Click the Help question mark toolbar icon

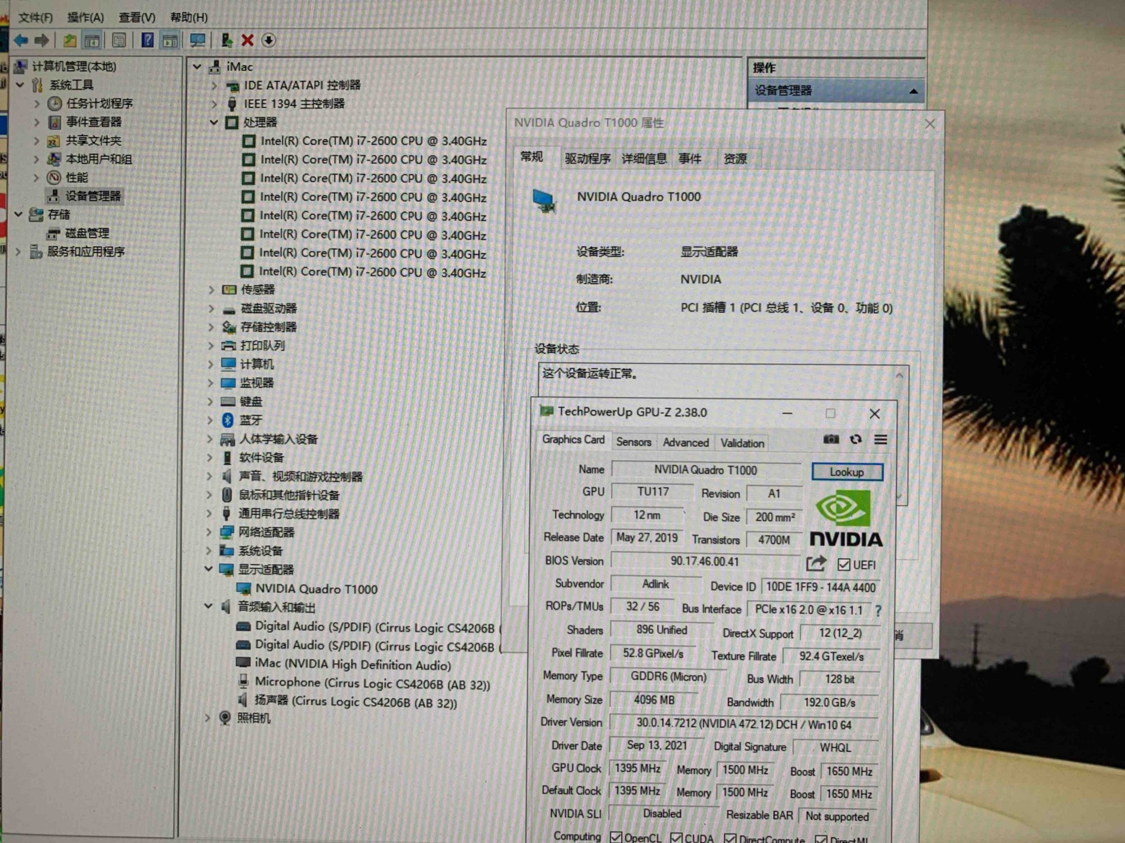(147, 40)
